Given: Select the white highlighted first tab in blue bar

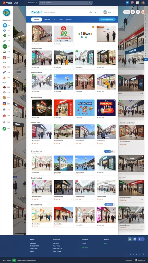Looking at the screenshot, I should [36, 20].
